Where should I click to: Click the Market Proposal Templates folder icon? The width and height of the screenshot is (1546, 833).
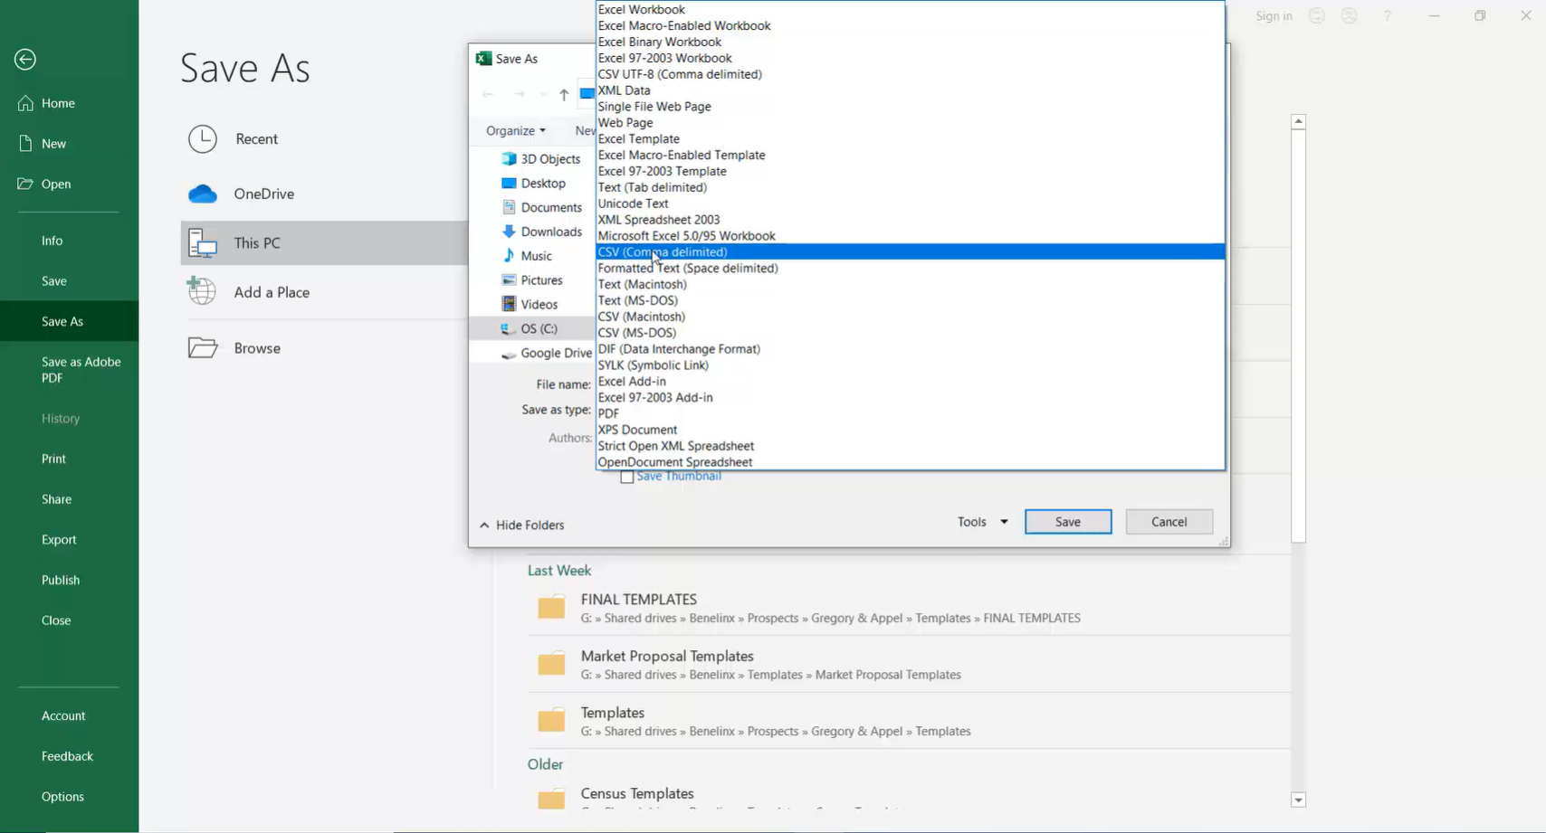(551, 664)
